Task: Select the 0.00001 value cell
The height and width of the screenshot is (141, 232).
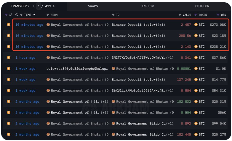Action: (x=184, y=68)
